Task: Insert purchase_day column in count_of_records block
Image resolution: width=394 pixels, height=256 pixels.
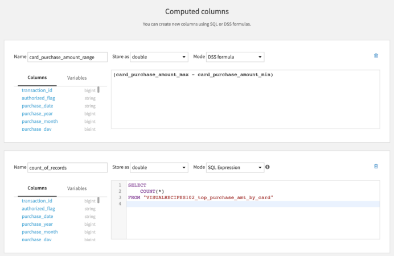Action: [36, 240]
